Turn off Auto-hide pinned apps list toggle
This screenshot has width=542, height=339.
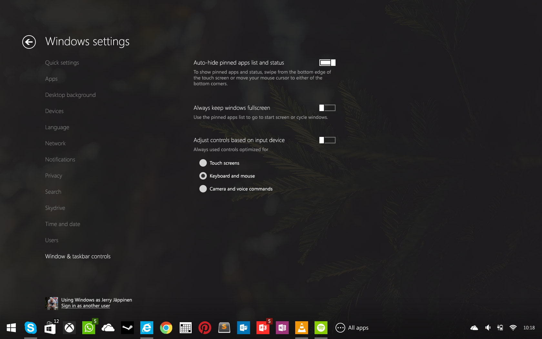pos(327,63)
